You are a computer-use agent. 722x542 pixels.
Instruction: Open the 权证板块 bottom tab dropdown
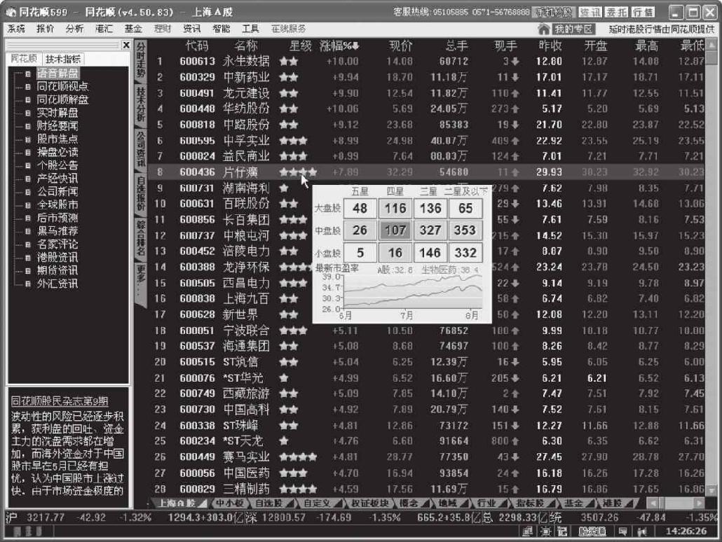tap(372, 503)
